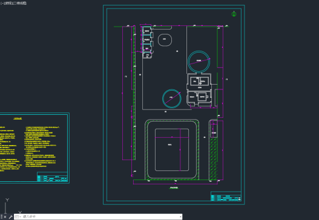319x220 pixels.
Task: Select the green north arrow symbol
Action: pos(234,14)
